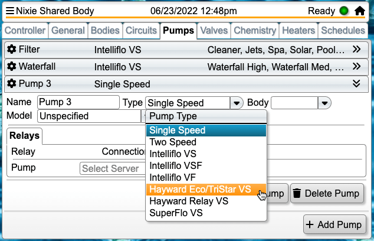The width and height of the screenshot is (374, 241).
Task: Click the Model field showing Unspecified
Action: tap(89, 116)
